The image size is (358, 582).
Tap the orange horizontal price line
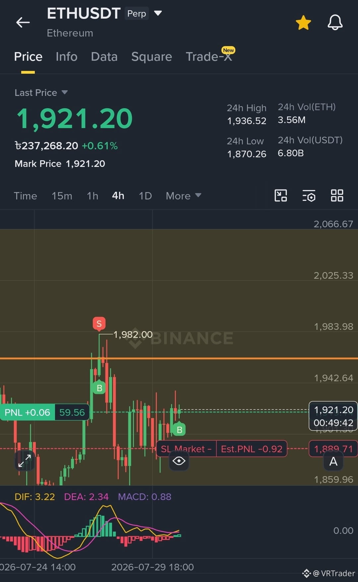tap(179, 358)
